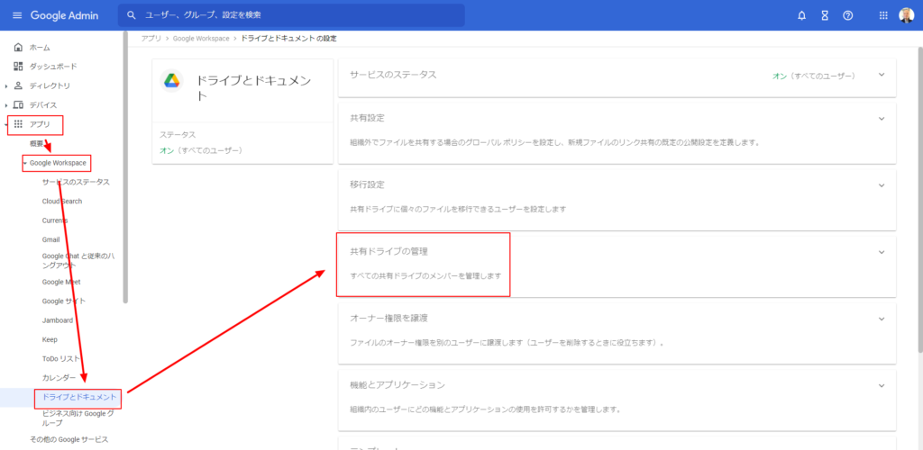Open Cloud Search settings
The width and height of the screenshot is (923, 450).
click(x=62, y=202)
